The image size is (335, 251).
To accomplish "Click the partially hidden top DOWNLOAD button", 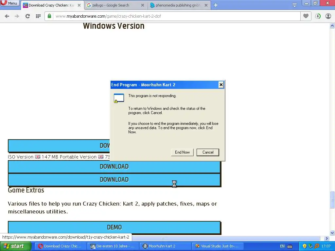I will (59, 145).
